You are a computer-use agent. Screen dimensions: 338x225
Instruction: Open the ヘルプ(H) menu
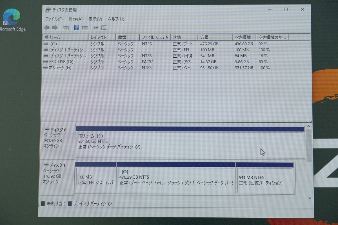[x=116, y=19]
